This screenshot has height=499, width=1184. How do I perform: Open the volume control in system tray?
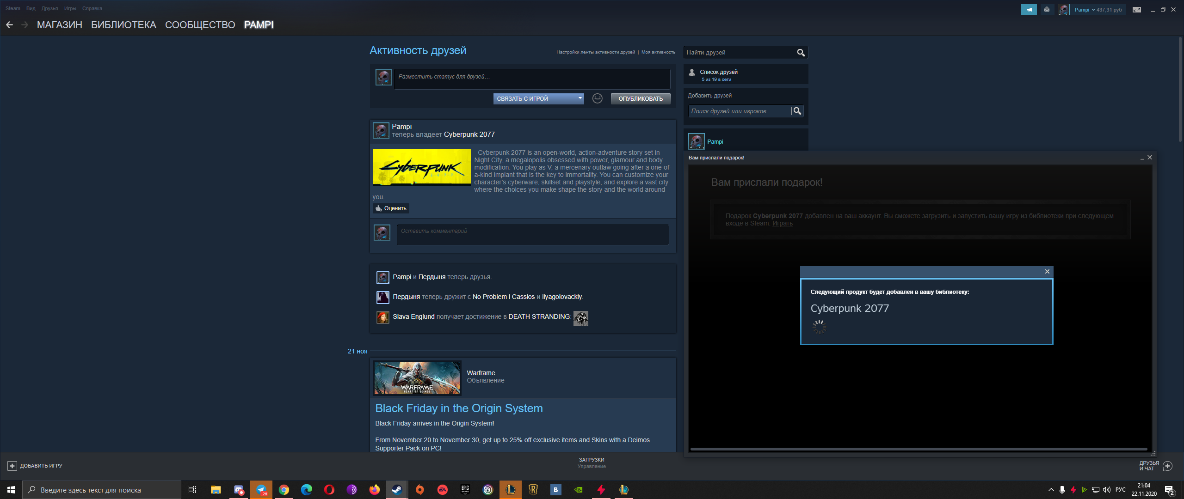point(1107,490)
